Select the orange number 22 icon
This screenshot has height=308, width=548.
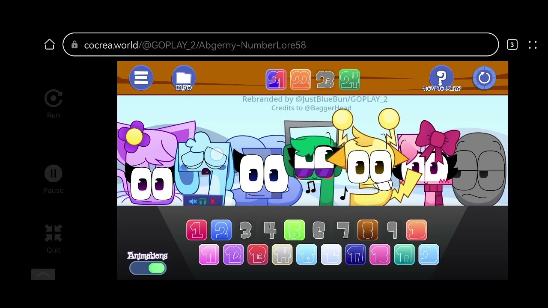[301, 80]
